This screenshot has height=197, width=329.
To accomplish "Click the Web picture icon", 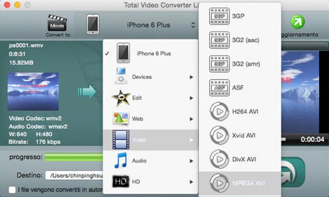I will pos(121,119).
